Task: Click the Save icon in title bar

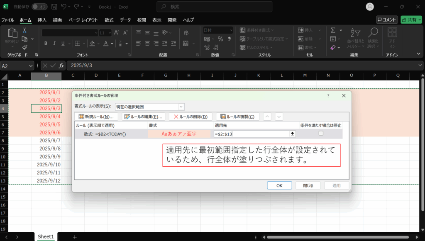Action: 54,7
